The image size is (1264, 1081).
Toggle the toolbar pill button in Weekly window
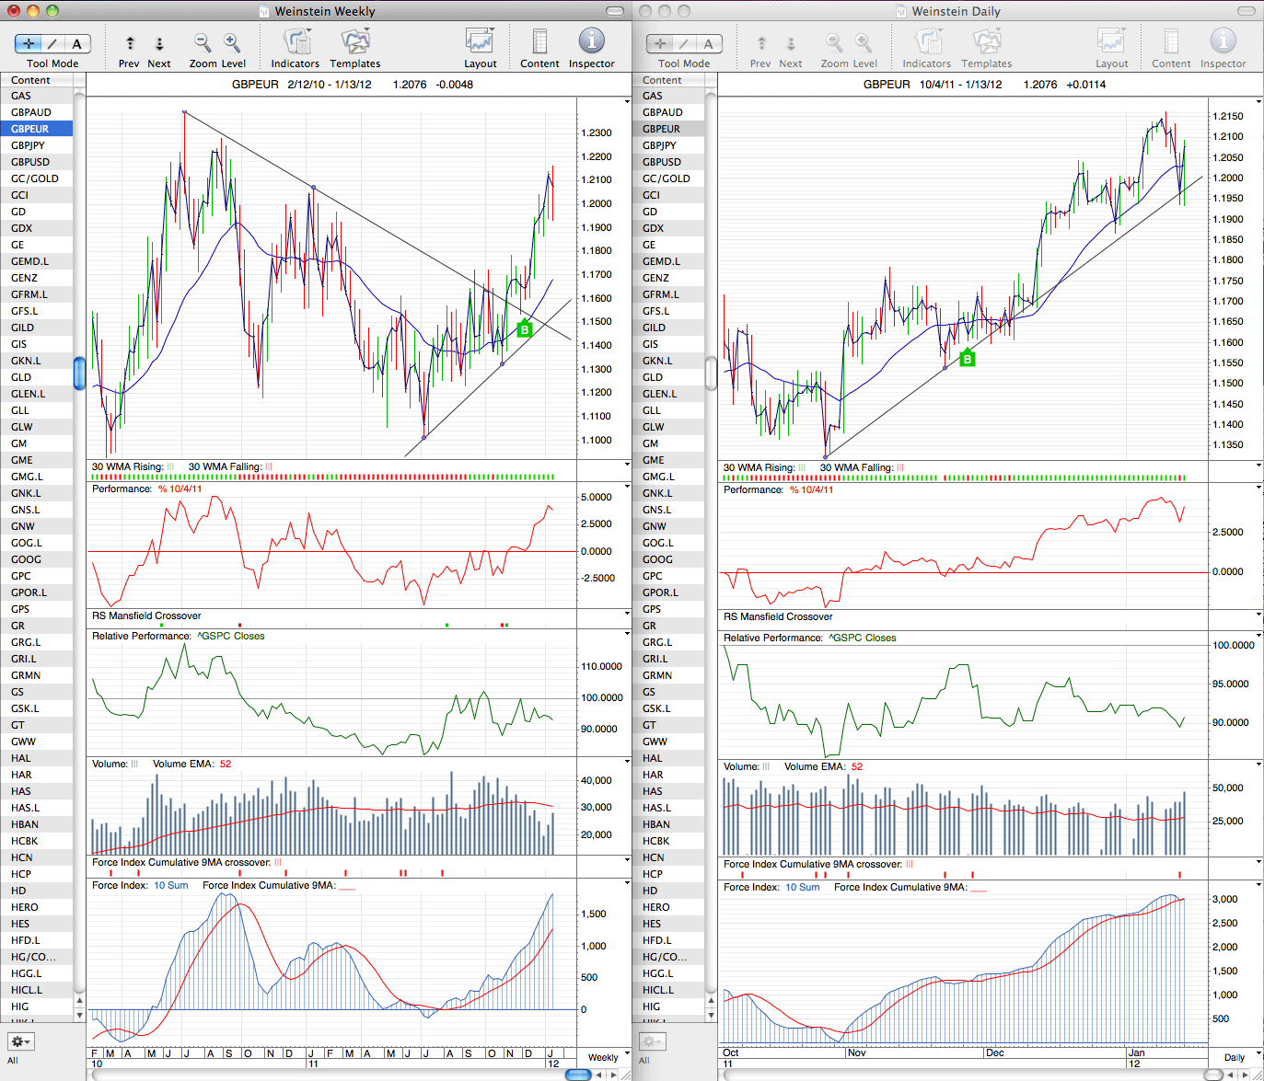click(x=616, y=11)
